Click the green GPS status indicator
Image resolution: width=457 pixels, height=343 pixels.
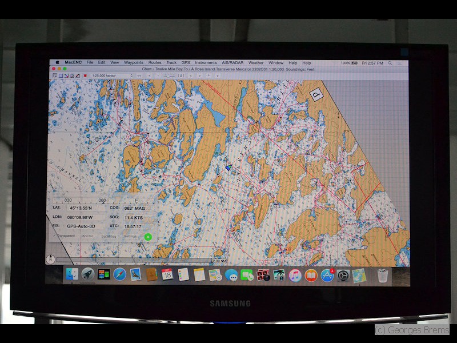pyautogui.click(x=148, y=237)
